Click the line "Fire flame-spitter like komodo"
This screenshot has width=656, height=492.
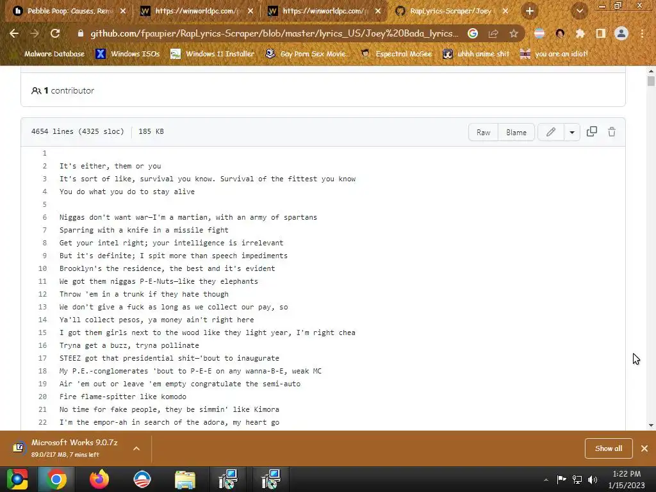point(123,397)
